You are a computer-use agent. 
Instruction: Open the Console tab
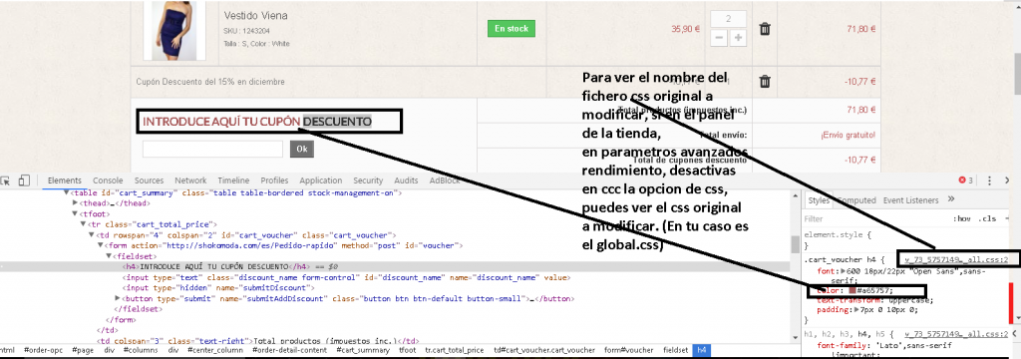pos(108,180)
